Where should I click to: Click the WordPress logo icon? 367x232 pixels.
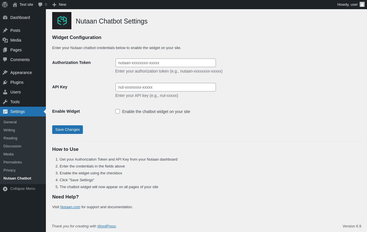point(5,5)
